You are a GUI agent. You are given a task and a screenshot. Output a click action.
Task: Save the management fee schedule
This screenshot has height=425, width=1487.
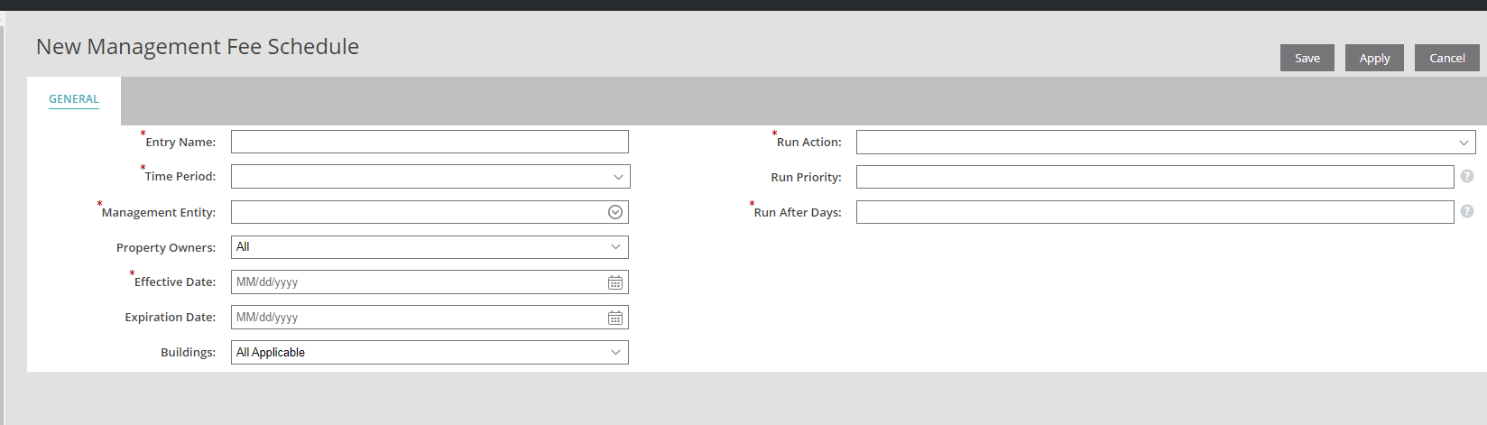[x=1307, y=58]
